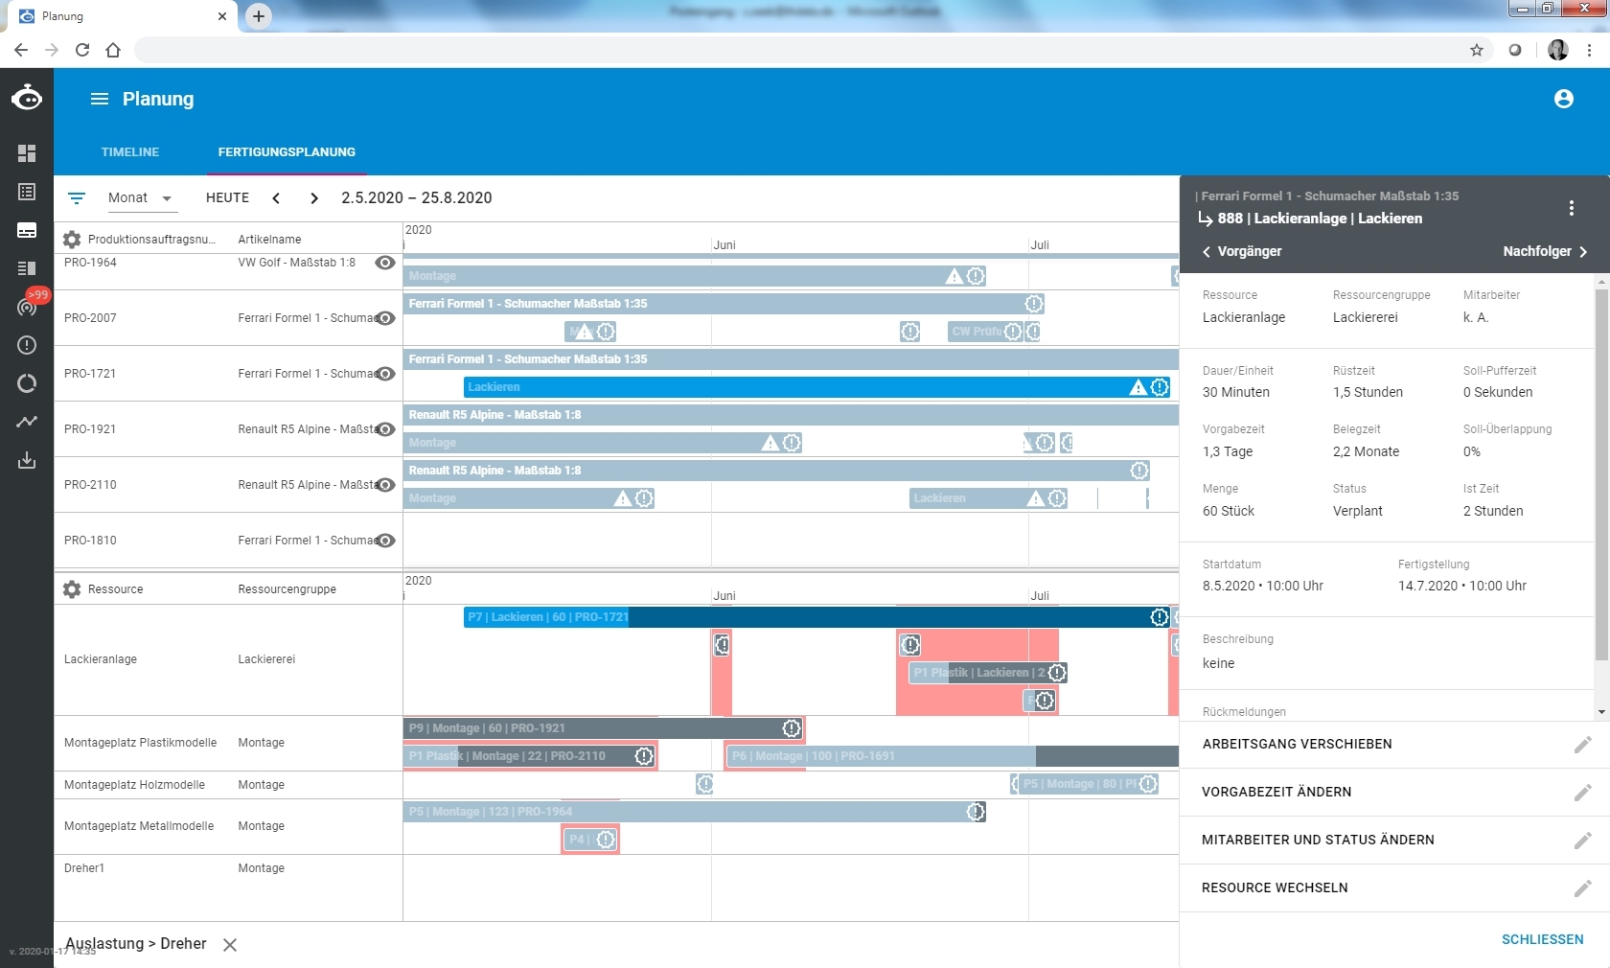Click pencil icon for Vorgabezeit ändern
Screen dimensions: 1610x968
pos(1583,793)
